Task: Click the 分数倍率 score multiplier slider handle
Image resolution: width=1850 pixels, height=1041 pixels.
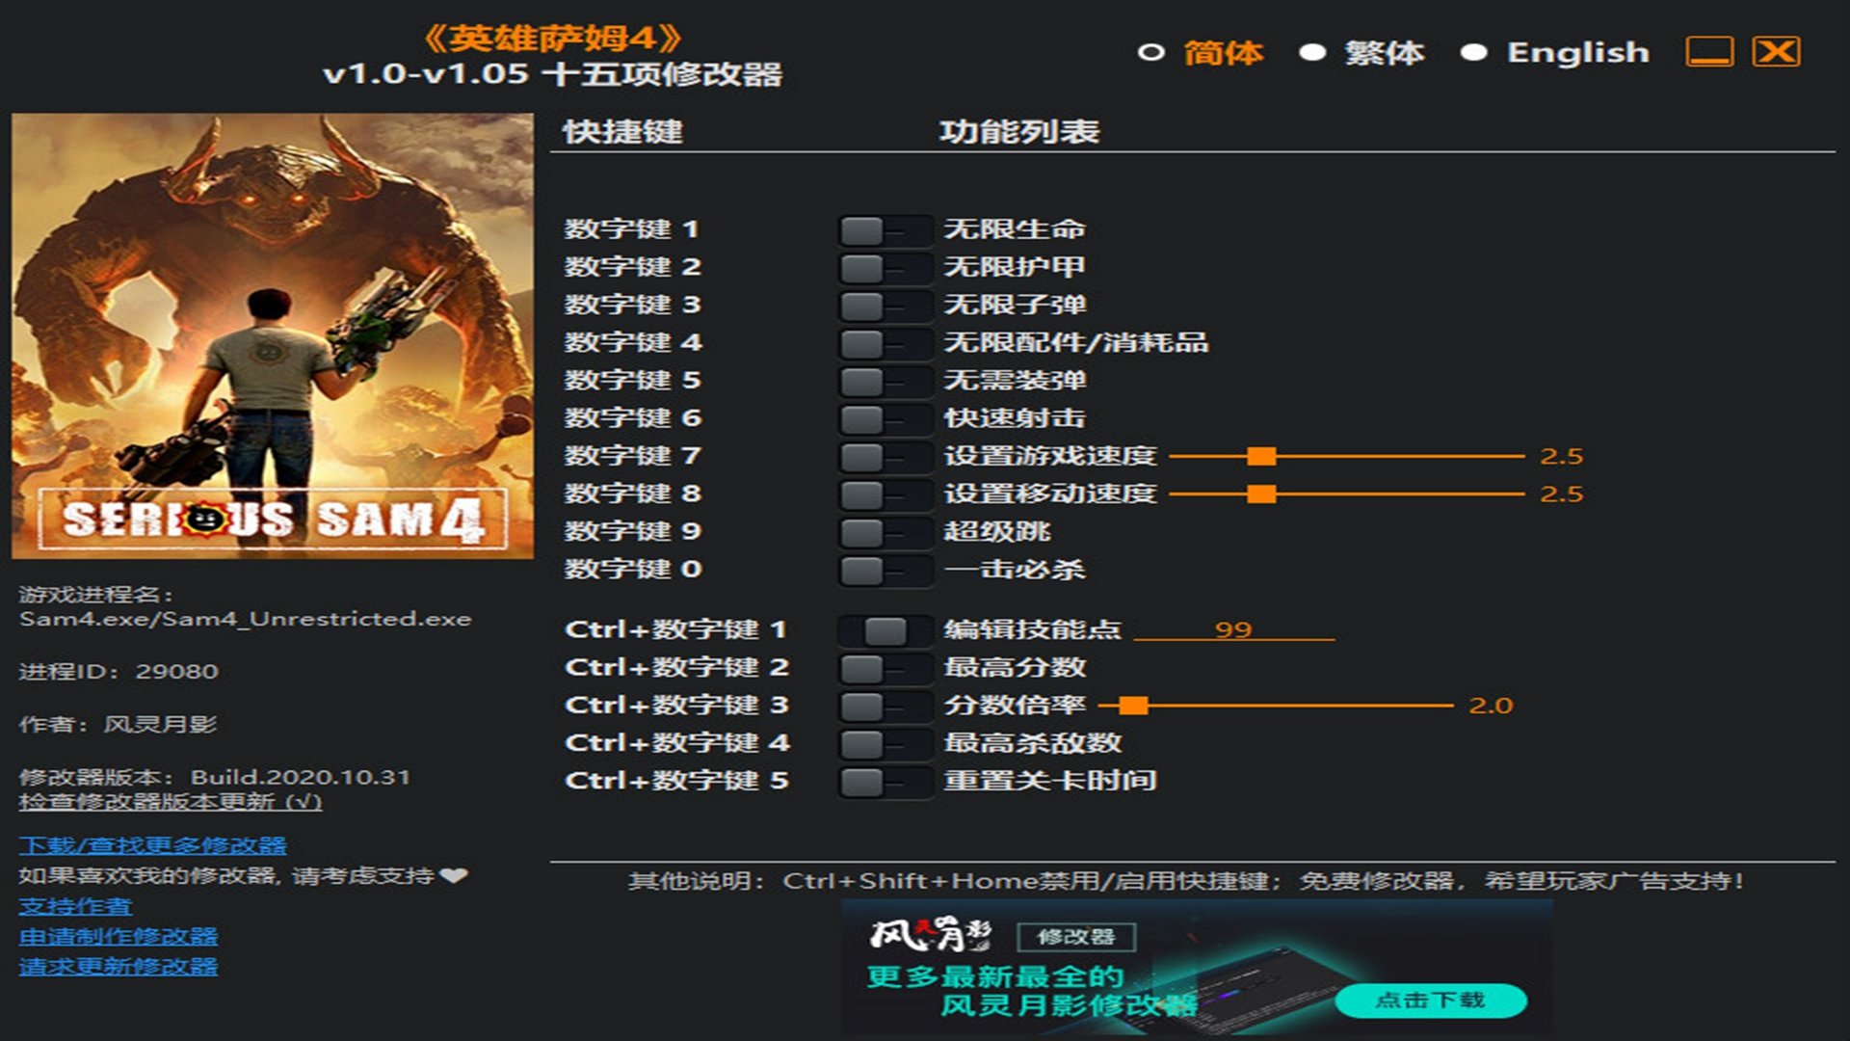Action: [x=1133, y=706]
